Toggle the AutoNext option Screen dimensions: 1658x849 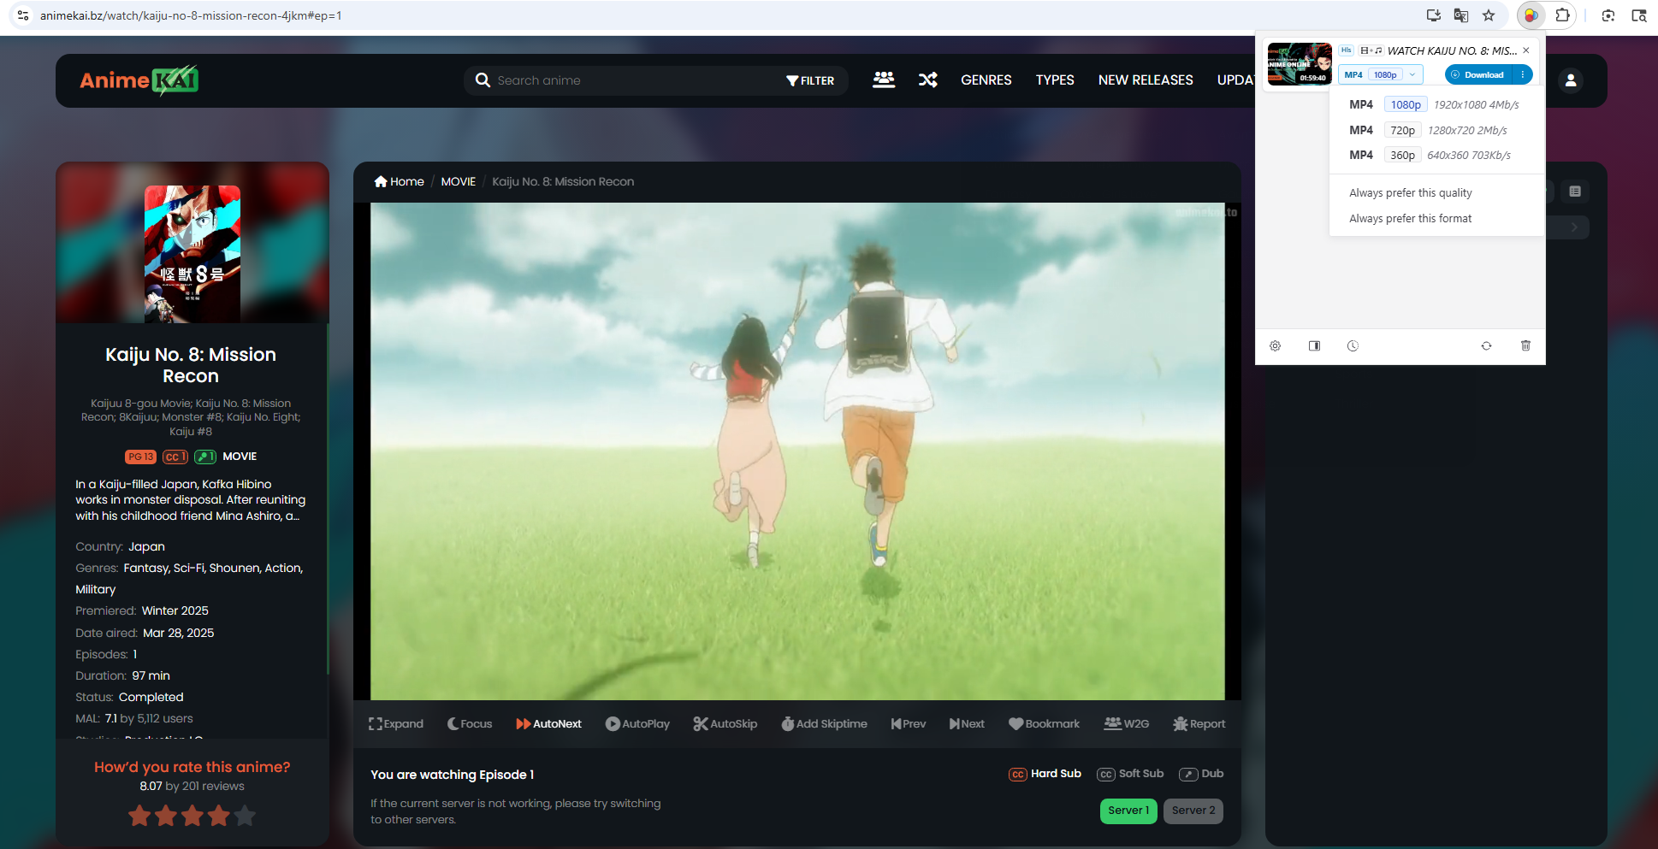click(x=548, y=724)
